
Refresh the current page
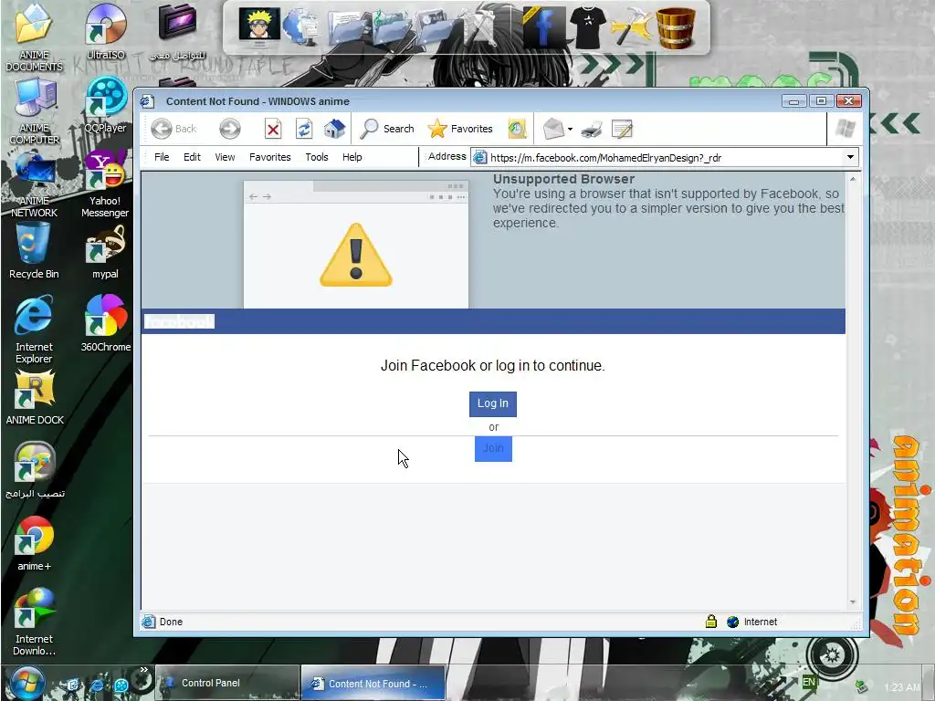tap(304, 129)
